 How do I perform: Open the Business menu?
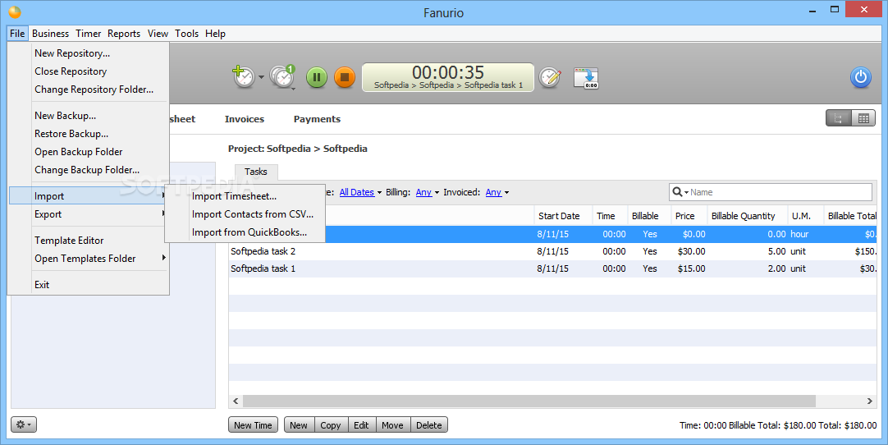pyautogui.click(x=50, y=34)
